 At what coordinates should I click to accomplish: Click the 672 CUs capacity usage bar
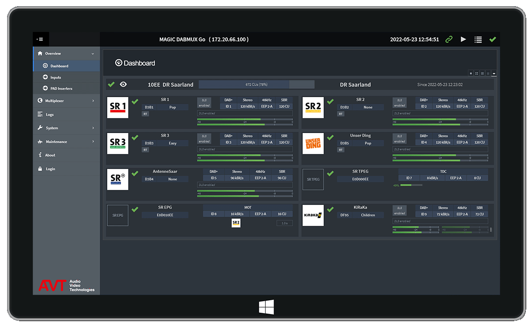click(x=256, y=84)
